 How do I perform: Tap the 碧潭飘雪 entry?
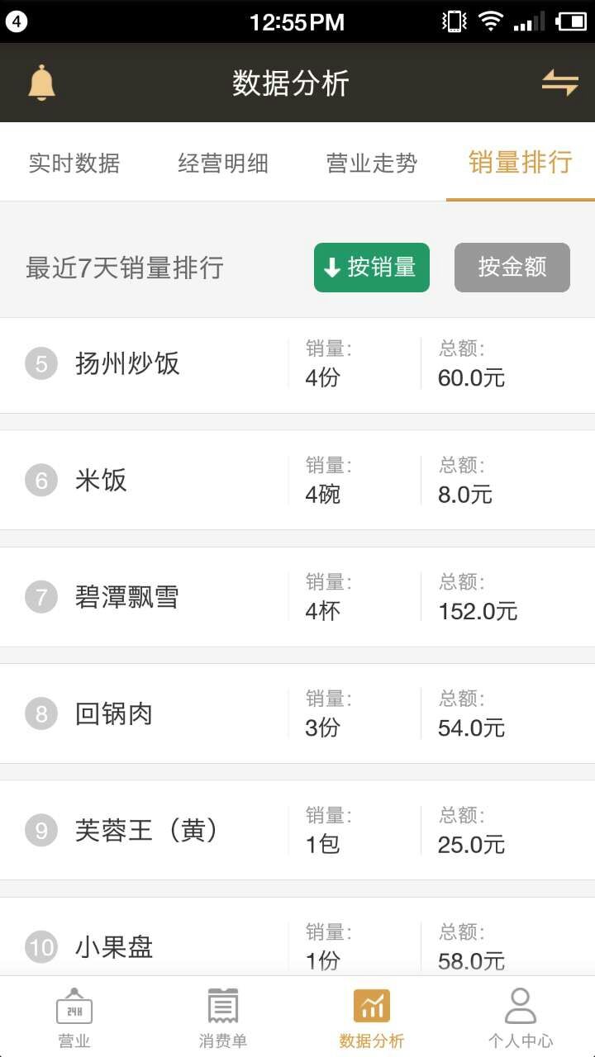click(x=297, y=597)
